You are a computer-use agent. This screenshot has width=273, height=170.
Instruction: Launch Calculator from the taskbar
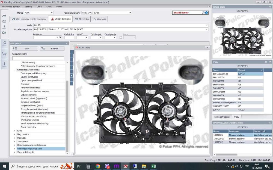(88, 166)
